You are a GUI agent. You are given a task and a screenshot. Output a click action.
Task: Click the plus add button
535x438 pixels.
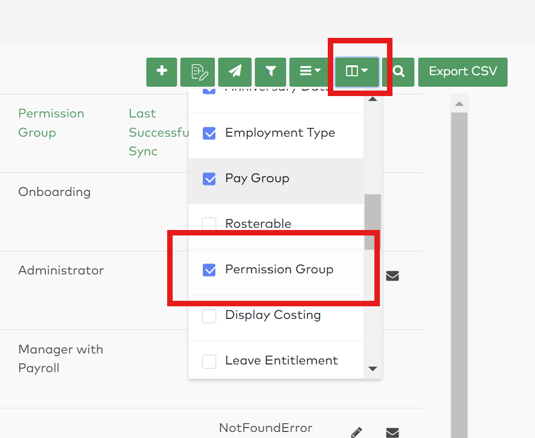click(x=162, y=72)
